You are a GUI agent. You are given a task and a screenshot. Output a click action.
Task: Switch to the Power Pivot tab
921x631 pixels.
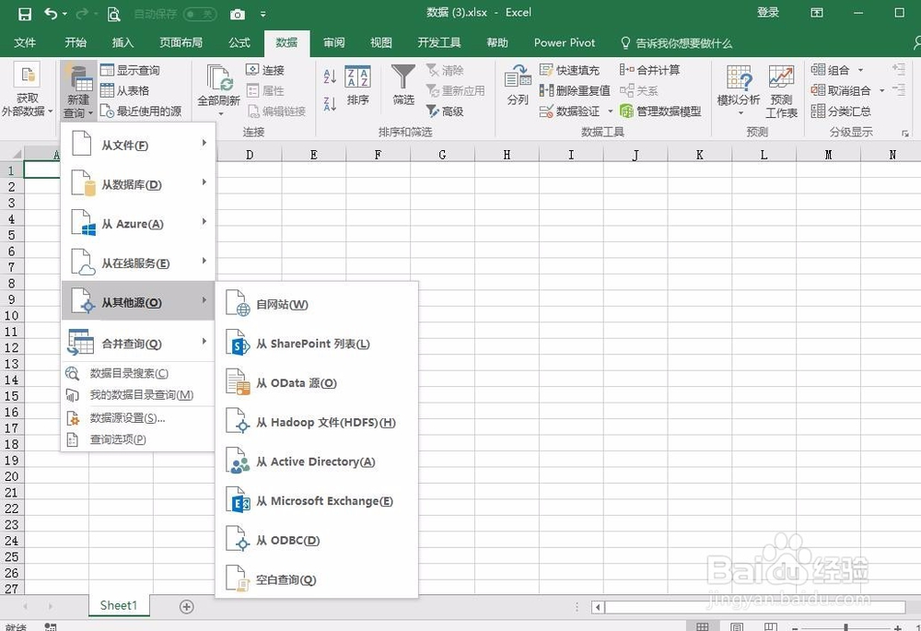tap(565, 42)
